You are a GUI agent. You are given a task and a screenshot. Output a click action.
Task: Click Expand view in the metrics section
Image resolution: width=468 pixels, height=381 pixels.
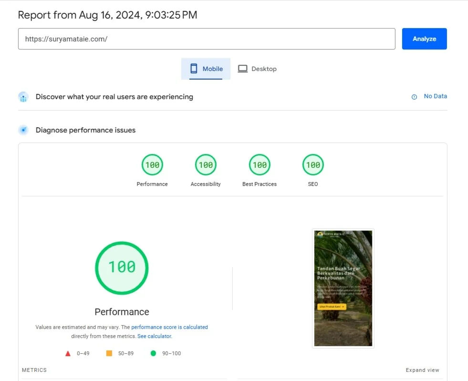point(422,370)
